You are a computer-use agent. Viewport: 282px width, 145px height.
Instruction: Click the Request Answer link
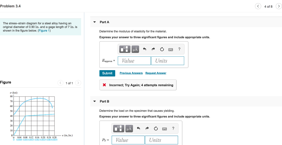pyautogui.click(x=156, y=73)
